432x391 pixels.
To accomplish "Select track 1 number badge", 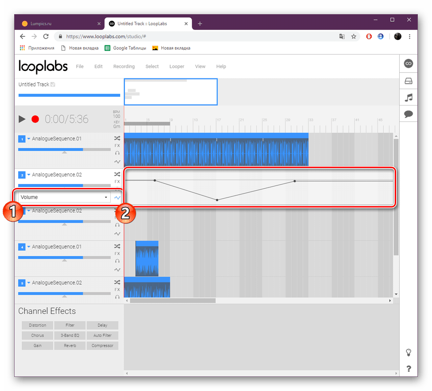I will 22,139.
